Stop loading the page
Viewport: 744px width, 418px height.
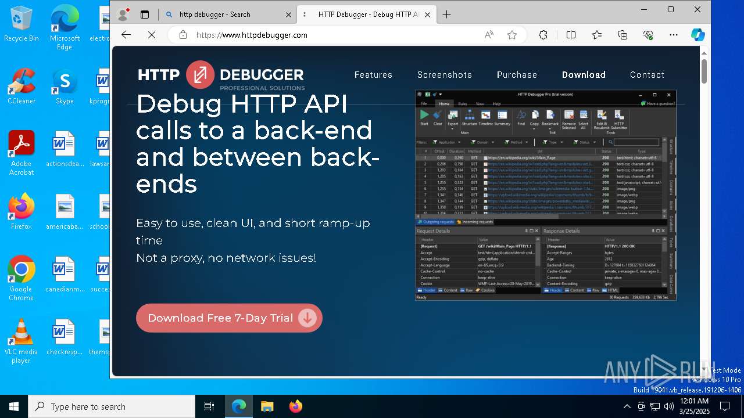coord(152,35)
